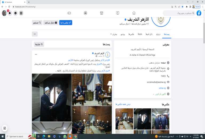Viewport: 205px width, 139px height.
Task: Open the Facebook menu grid icon
Action: pos(21,13)
